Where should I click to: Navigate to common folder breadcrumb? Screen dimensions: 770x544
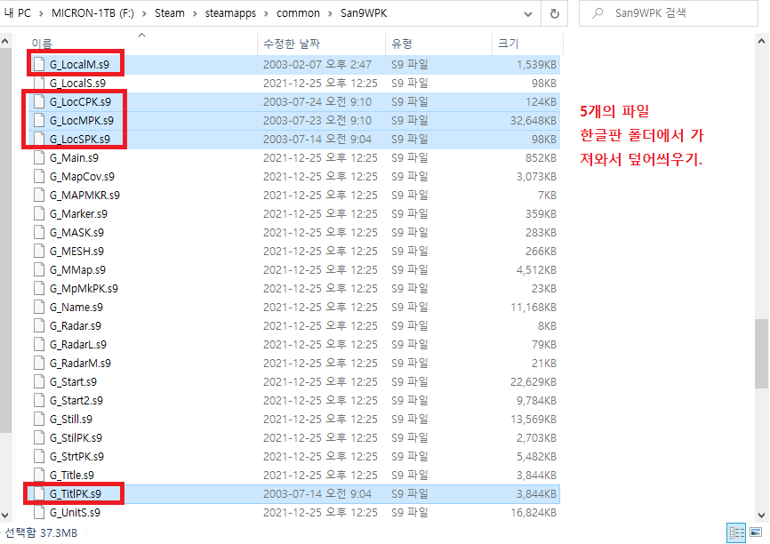[298, 13]
